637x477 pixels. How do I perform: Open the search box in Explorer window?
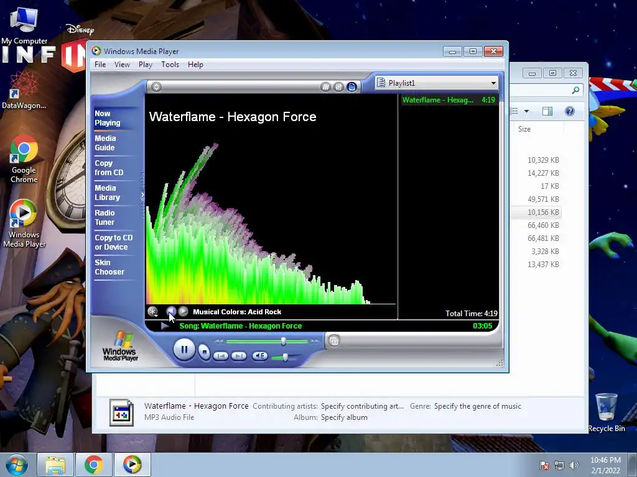[546, 90]
